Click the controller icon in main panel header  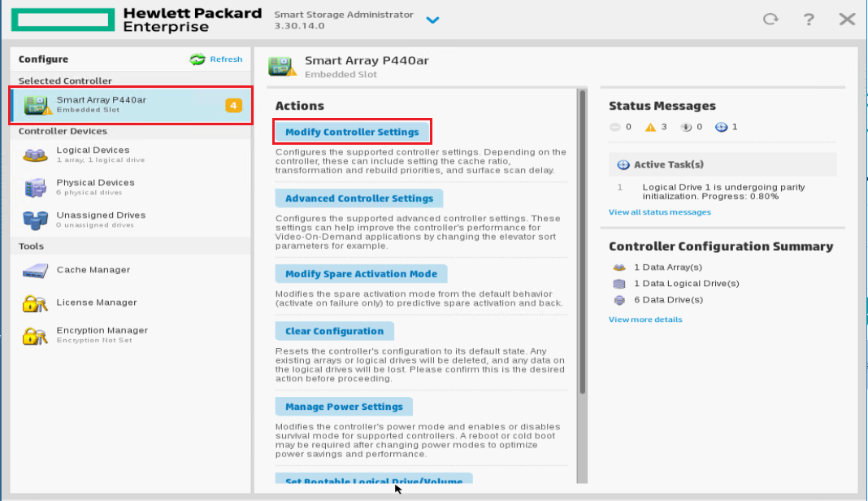[x=282, y=67]
